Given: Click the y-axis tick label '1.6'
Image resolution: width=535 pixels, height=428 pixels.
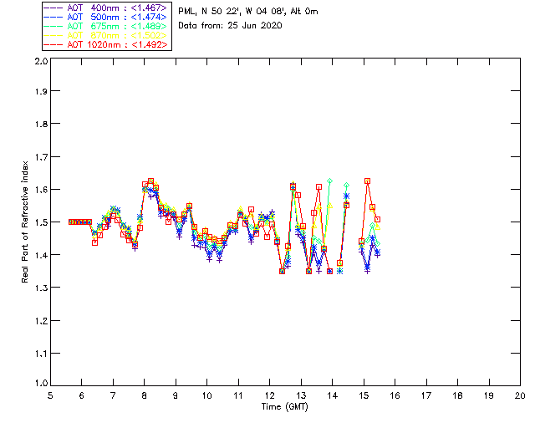Looking at the screenshot, I should tap(41, 190).
